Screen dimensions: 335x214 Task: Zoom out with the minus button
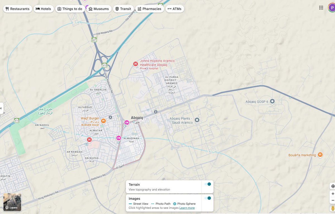332,200
